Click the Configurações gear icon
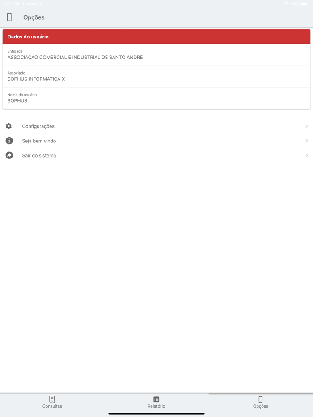This screenshot has width=313, height=417. pos(9,126)
